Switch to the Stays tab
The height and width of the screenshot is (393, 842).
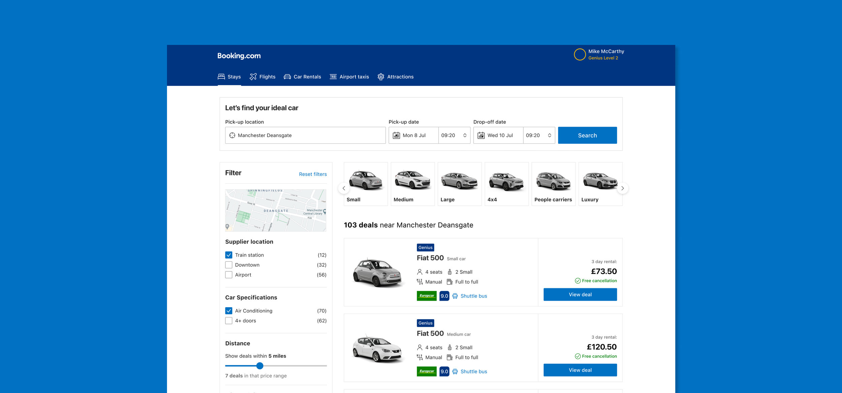point(229,77)
